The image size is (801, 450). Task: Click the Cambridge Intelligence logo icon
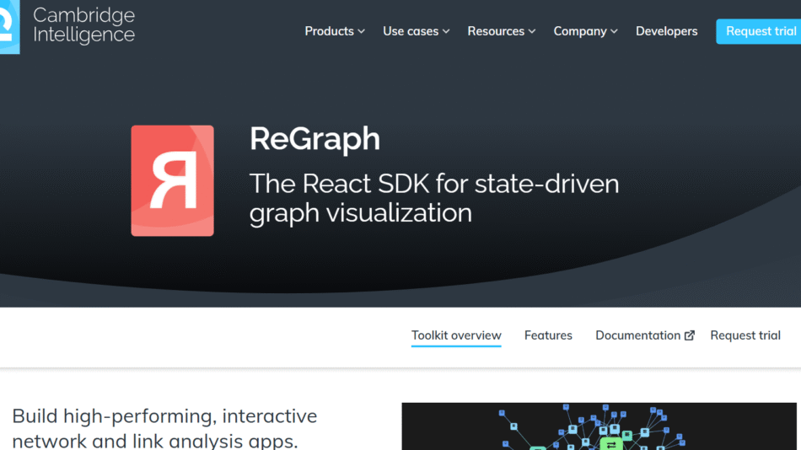pos(8,27)
